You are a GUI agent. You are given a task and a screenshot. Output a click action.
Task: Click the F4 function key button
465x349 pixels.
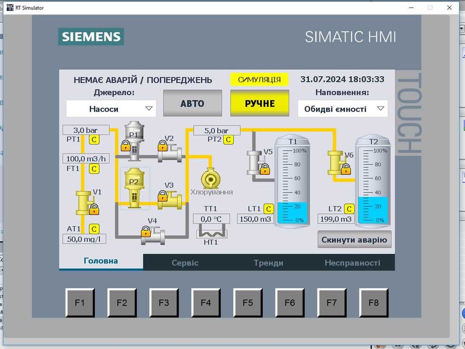click(x=206, y=303)
